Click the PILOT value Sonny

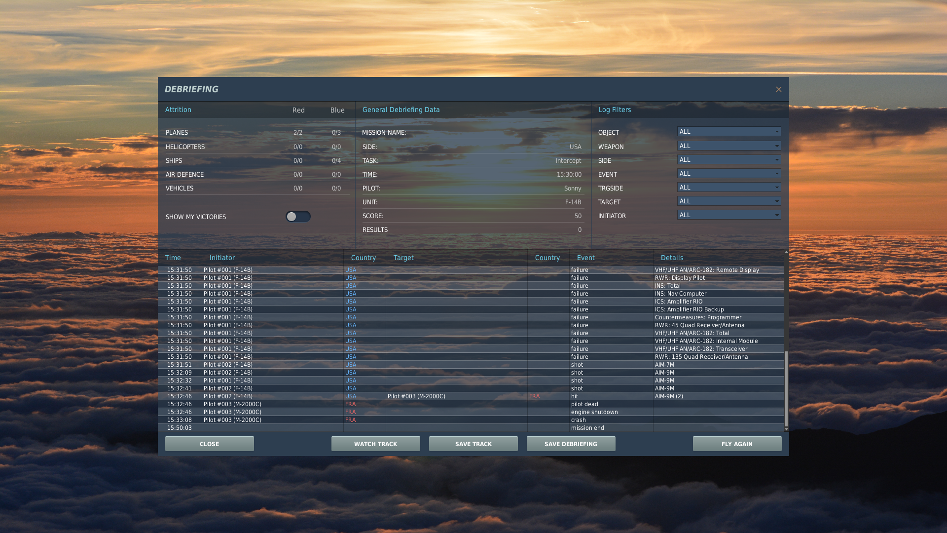pyautogui.click(x=573, y=189)
